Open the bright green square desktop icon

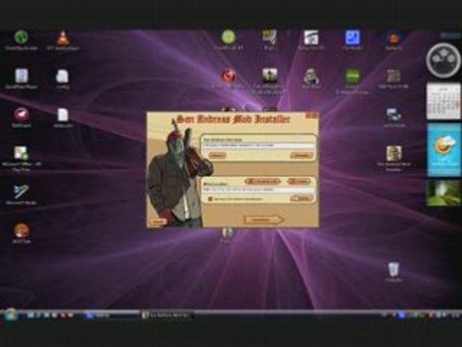click(x=352, y=76)
